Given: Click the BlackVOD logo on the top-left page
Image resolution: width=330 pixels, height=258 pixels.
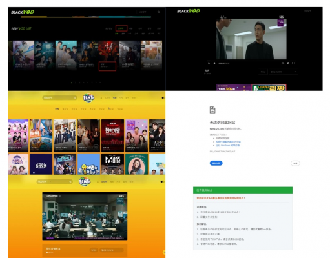Looking at the screenshot, I should (23, 12).
